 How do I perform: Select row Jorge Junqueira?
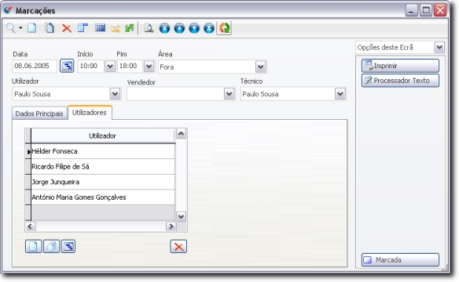(103, 182)
